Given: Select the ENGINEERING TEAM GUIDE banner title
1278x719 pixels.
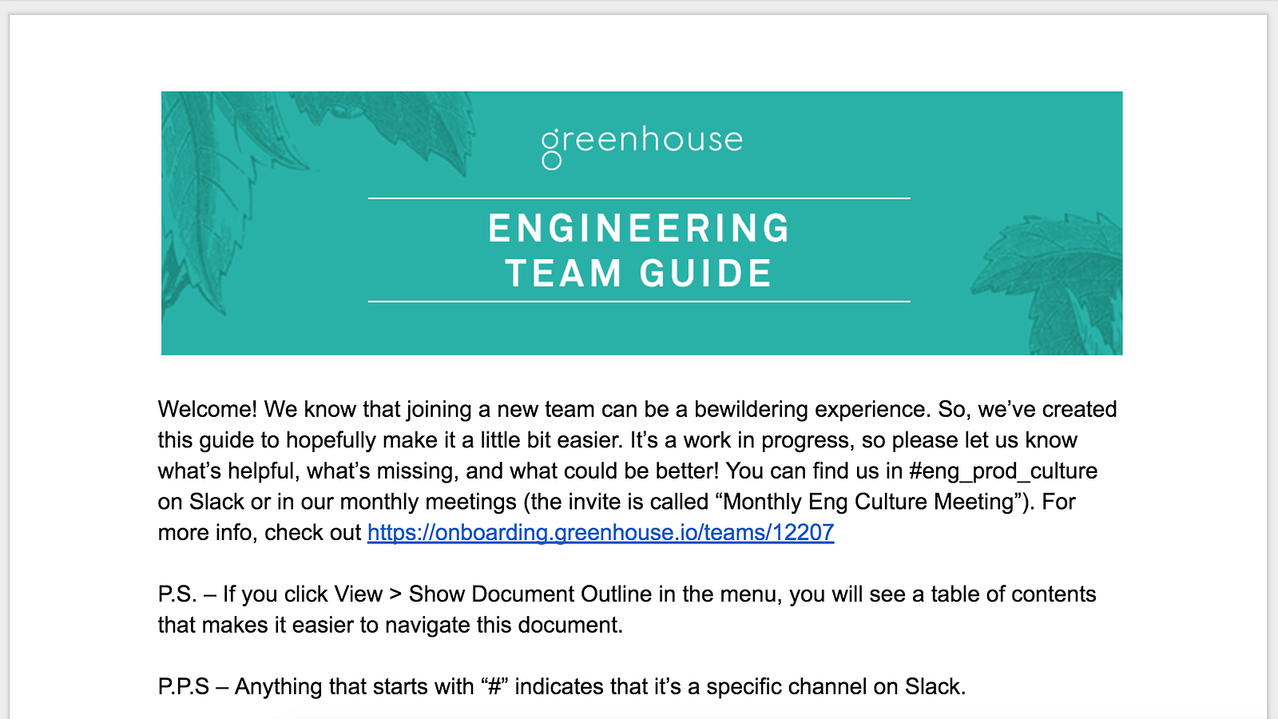Looking at the screenshot, I should pyautogui.click(x=639, y=250).
